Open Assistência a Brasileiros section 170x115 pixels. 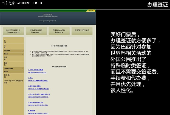[x=13, y=31]
